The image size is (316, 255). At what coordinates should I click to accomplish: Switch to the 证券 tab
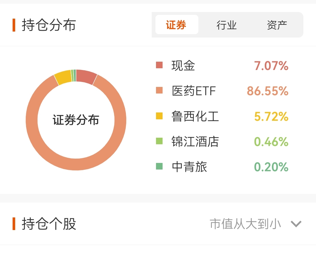click(177, 25)
